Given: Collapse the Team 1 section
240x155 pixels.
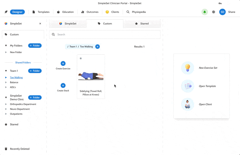Looking at the screenshot, I should coord(6,71).
